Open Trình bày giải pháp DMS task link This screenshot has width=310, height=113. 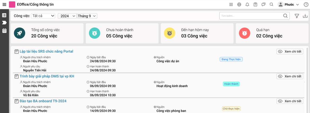47,76
